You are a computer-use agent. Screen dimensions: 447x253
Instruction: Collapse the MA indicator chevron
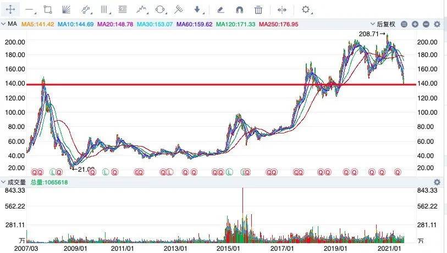[3, 24]
